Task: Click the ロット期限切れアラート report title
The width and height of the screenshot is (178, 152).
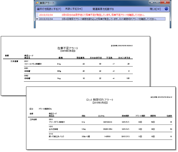Action: [100, 100]
